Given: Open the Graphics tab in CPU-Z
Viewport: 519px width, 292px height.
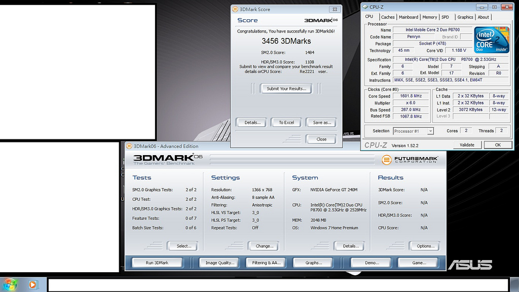Looking at the screenshot, I should 465,17.
